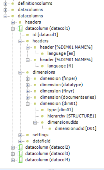The height and width of the screenshot is (170, 104).
Task: Expand the datacolumn (datacol3) node
Action: click(13, 154)
